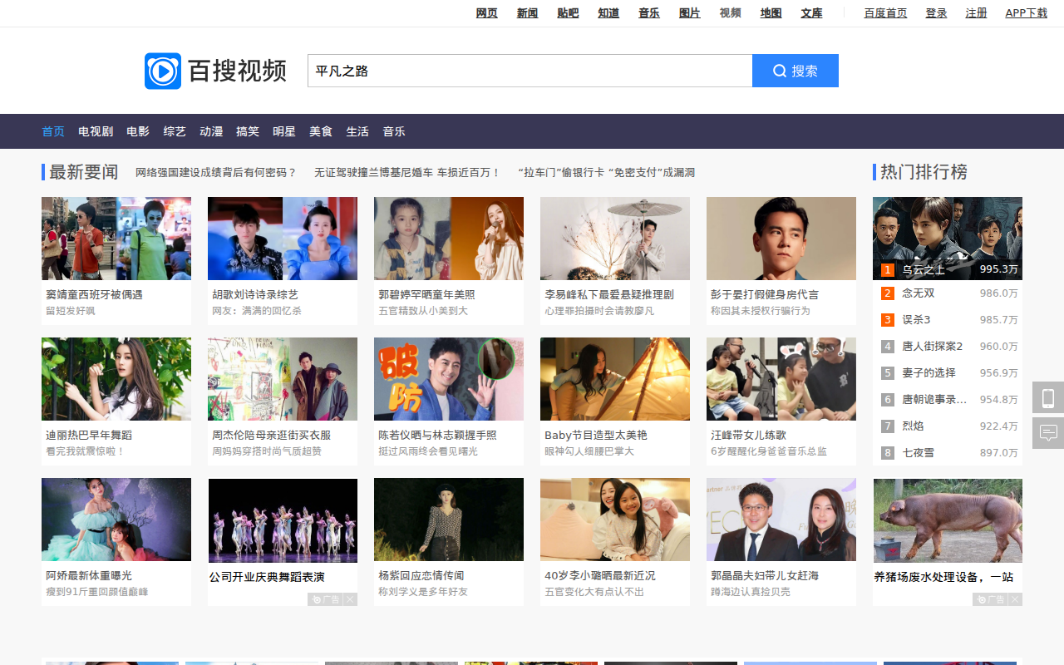The height and width of the screenshot is (665, 1064).
Task: Focus the search field containing 平凡之路
Action: (530, 71)
